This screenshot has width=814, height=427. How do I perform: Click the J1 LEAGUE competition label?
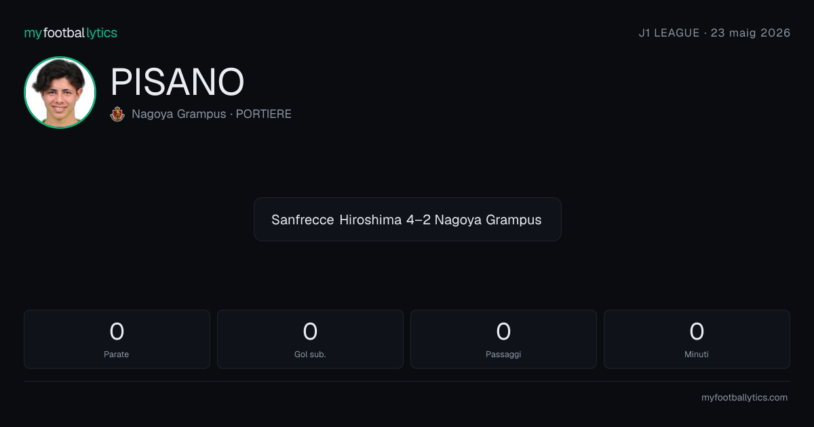(x=669, y=33)
